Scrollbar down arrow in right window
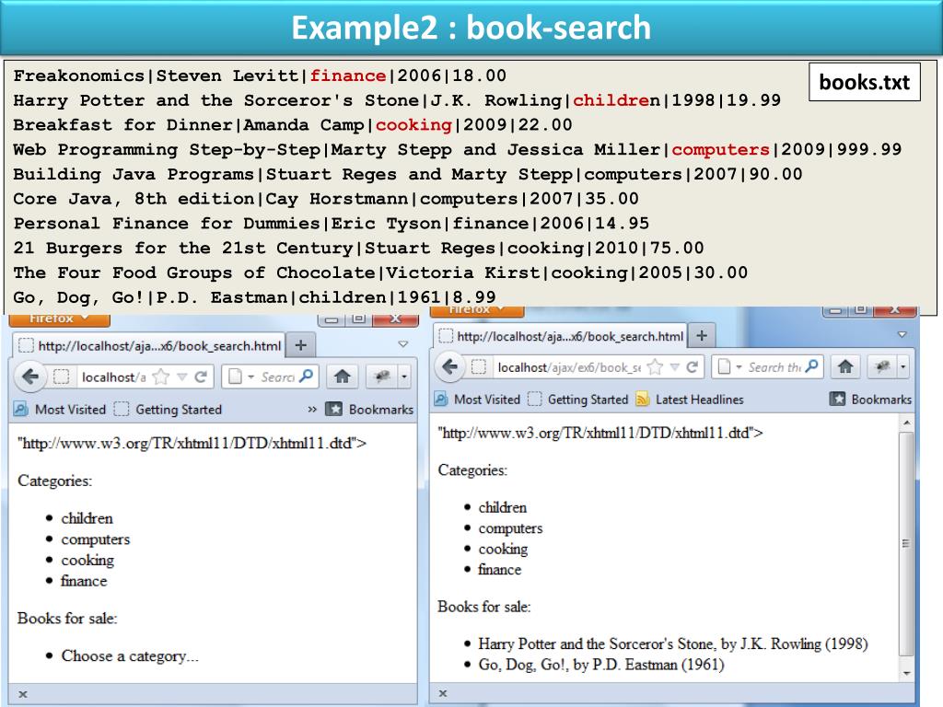Viewport: 943px width, 707px height. (906, 673)
